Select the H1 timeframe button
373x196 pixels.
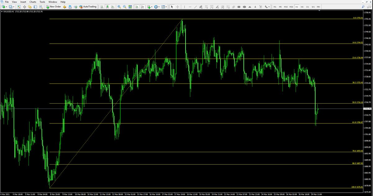click(x=297, y=7)
